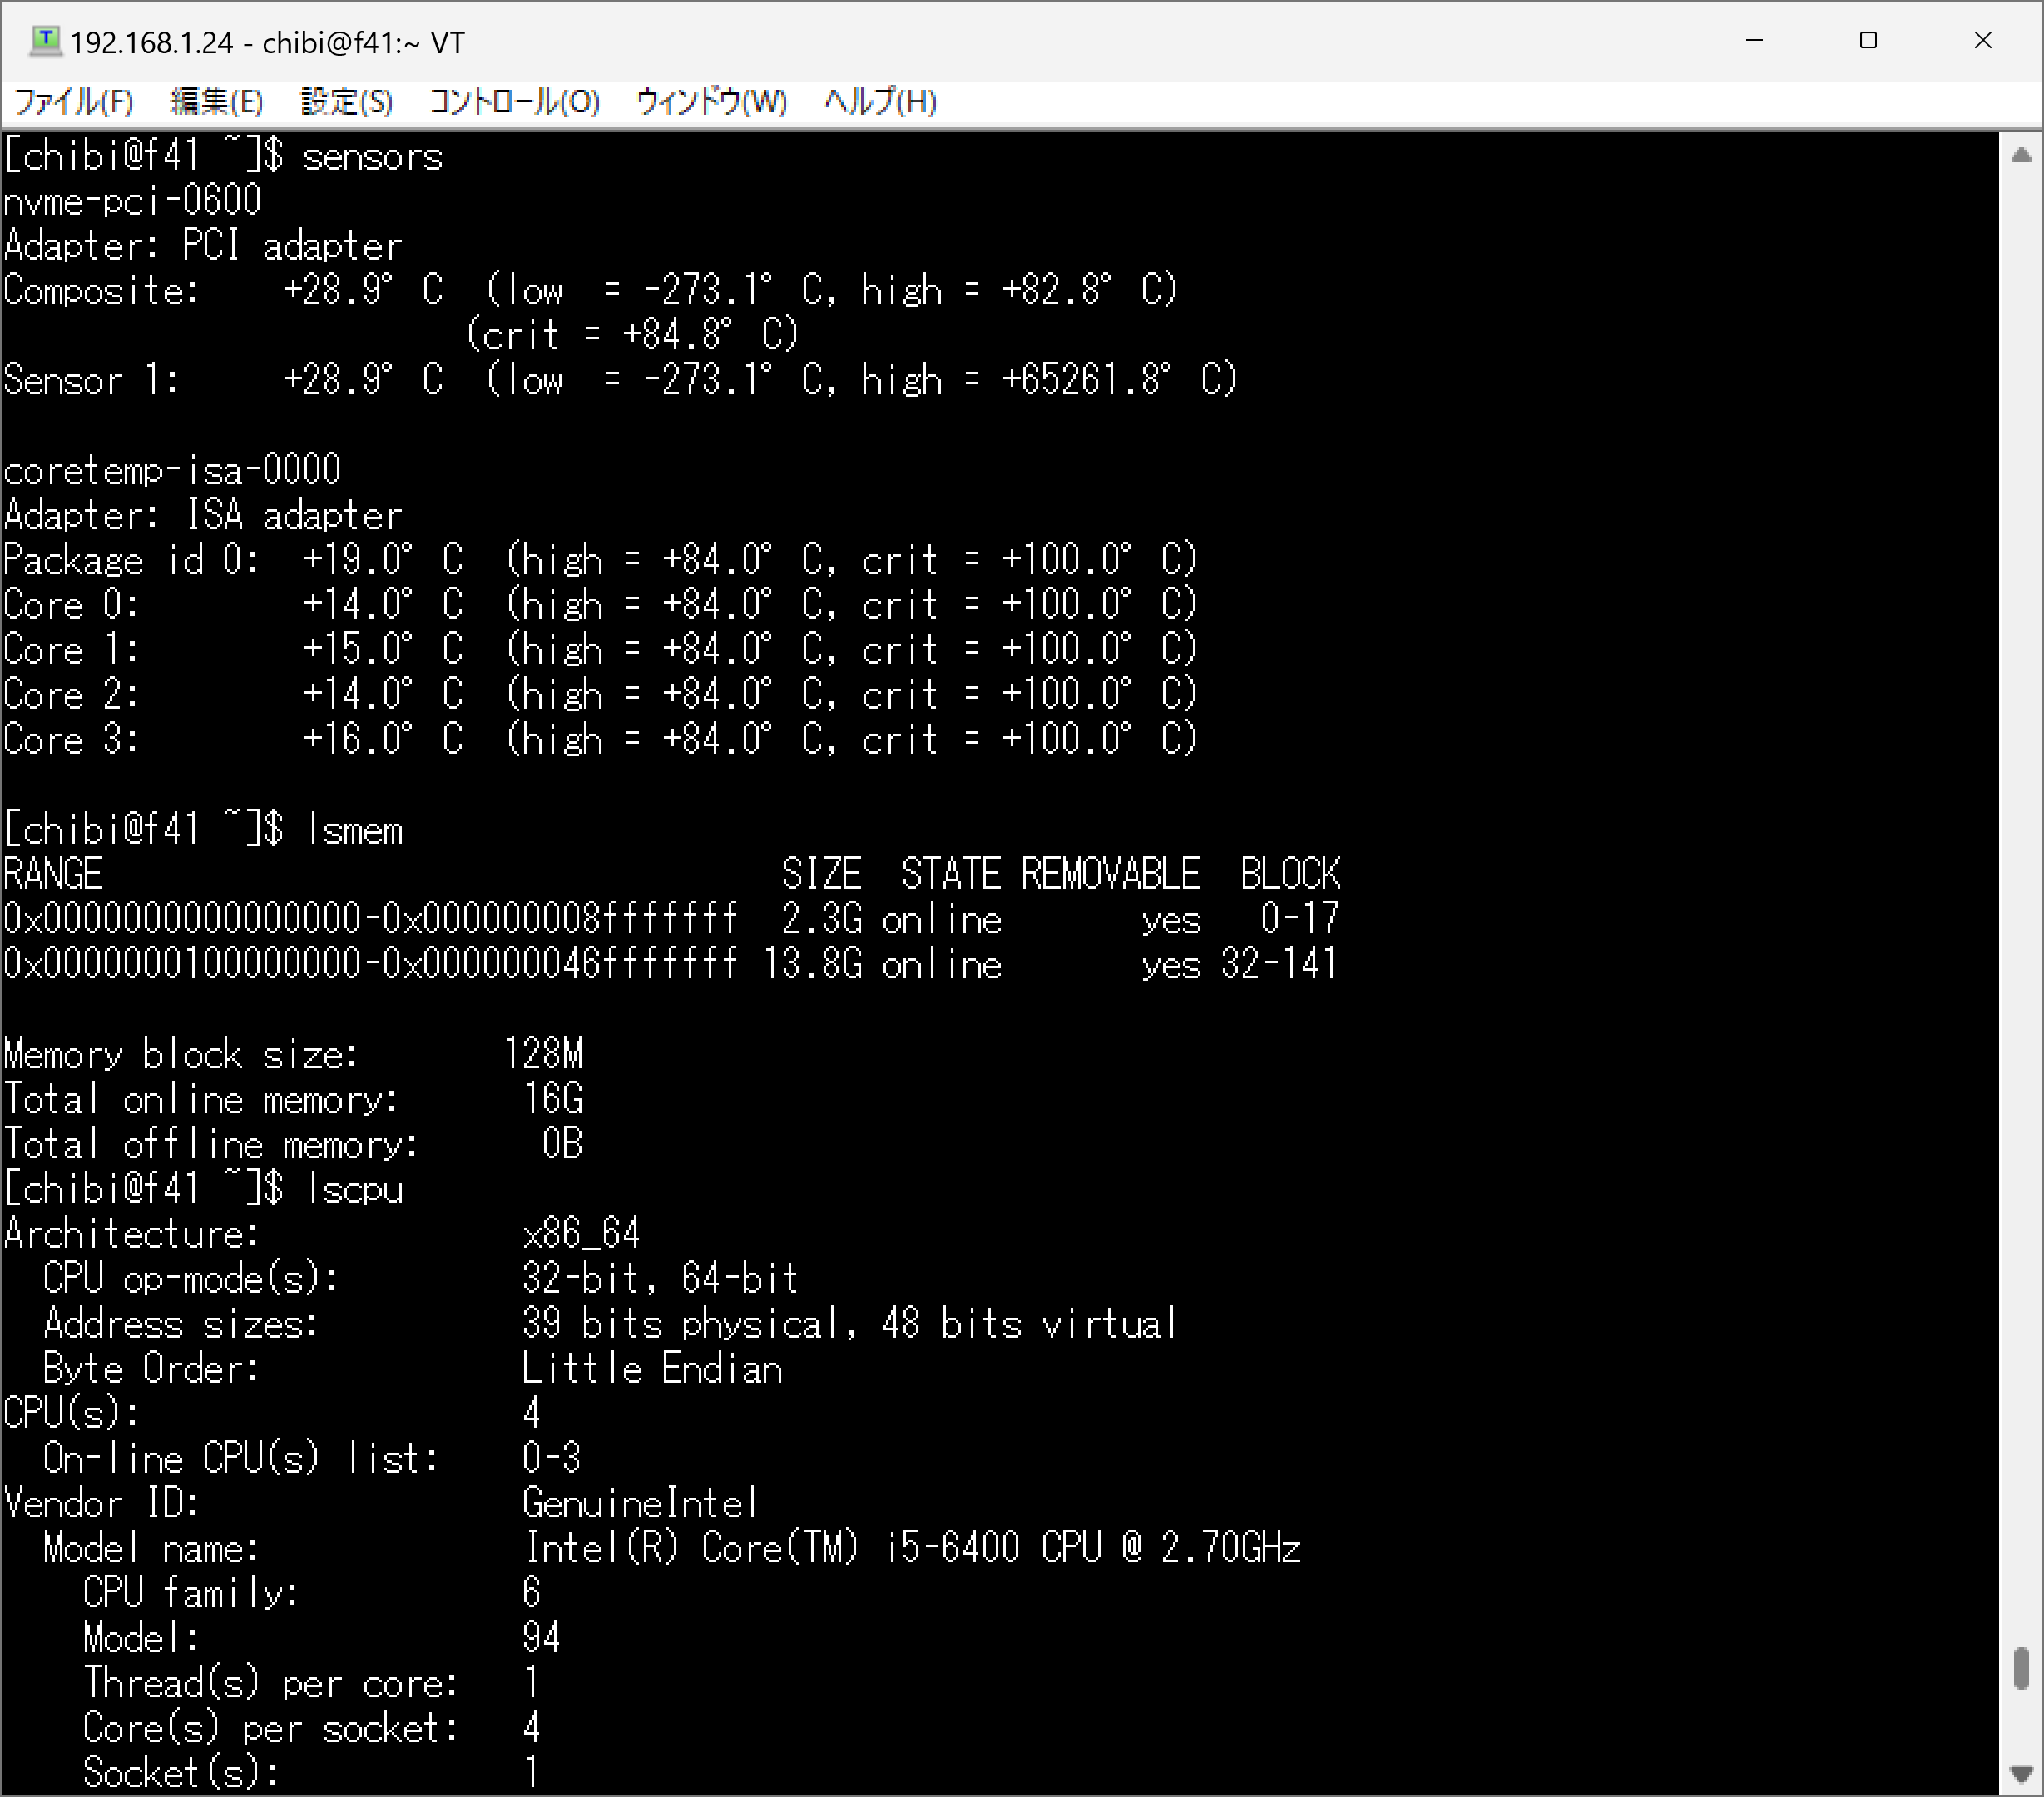Click the Tera Term icon in title bar

[45, 41]
